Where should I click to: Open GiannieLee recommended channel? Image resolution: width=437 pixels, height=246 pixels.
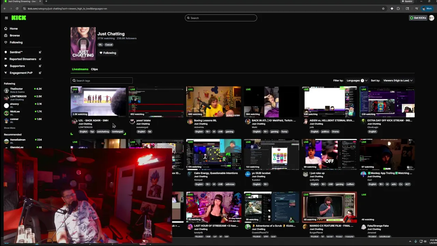pos(23,147)
